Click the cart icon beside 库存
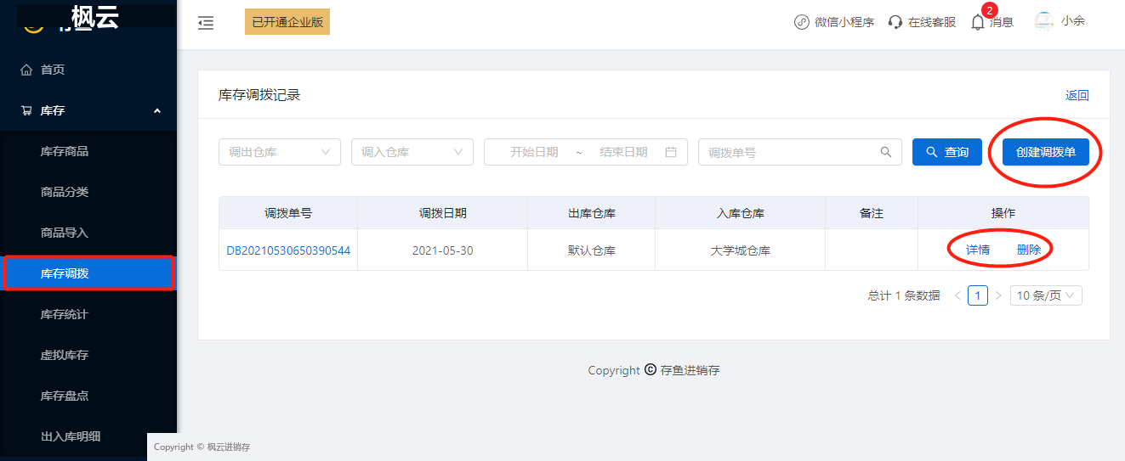 pos(26,110)
